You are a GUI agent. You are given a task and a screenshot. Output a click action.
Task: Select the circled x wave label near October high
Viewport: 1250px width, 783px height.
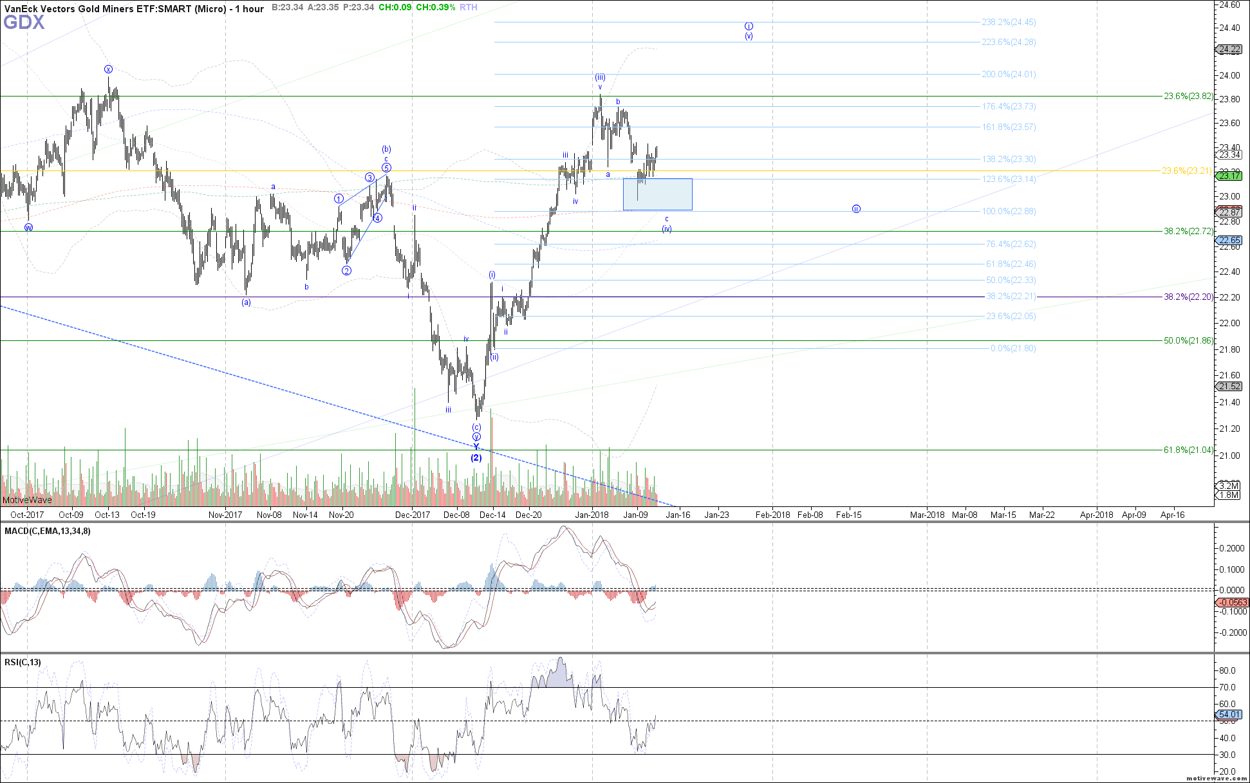tap(109, 69)
